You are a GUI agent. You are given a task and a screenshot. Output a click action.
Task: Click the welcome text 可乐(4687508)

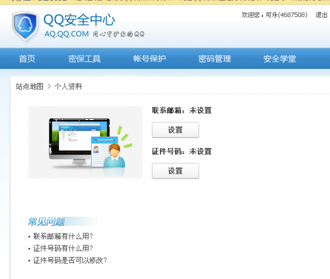287,15
